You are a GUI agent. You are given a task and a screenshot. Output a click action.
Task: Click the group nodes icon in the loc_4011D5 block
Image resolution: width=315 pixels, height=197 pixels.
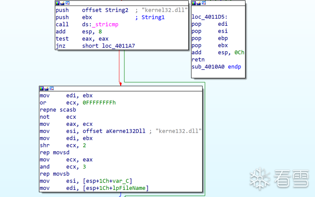click(204, 3)
